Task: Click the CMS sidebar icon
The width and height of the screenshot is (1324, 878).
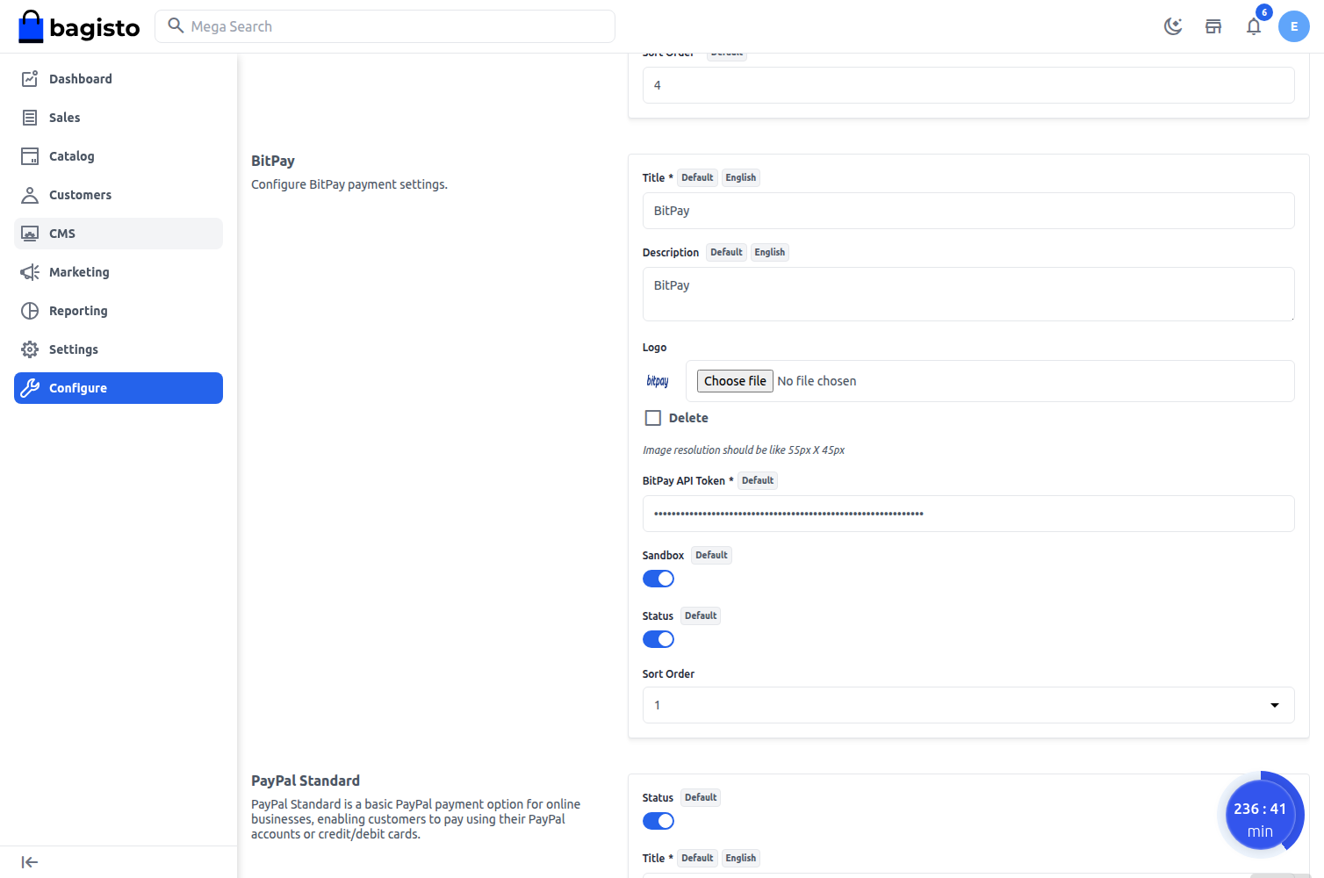Action: tap(30, 234)
